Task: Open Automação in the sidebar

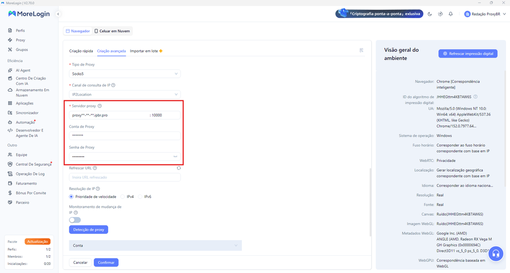Action: [x=25, y=122]
